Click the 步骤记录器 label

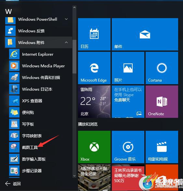tap(32, 171)
